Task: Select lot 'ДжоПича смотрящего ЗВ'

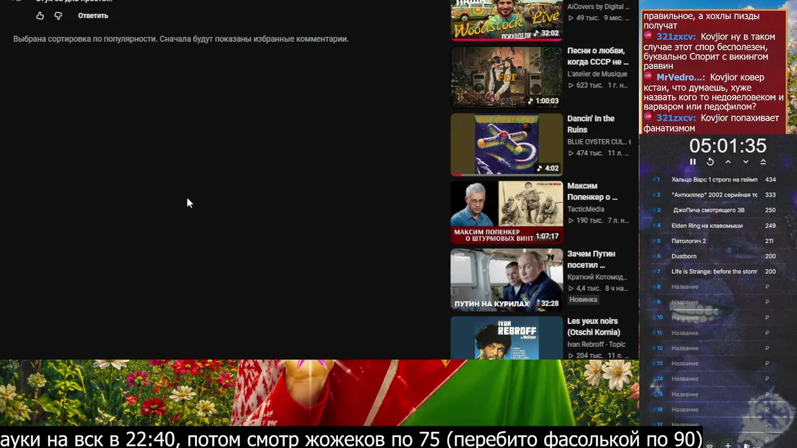Action: tap(709, 210)
